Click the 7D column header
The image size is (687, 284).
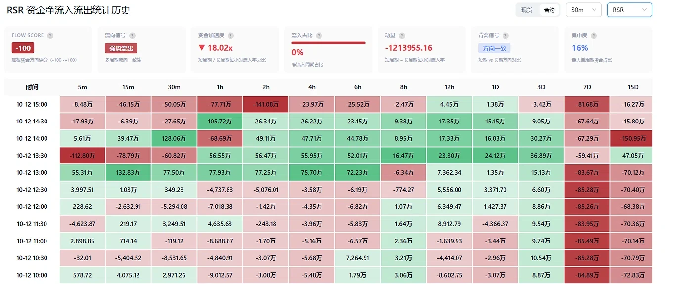click(x=587, y=87)
